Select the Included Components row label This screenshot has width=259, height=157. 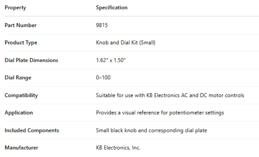tap(32, 130)
